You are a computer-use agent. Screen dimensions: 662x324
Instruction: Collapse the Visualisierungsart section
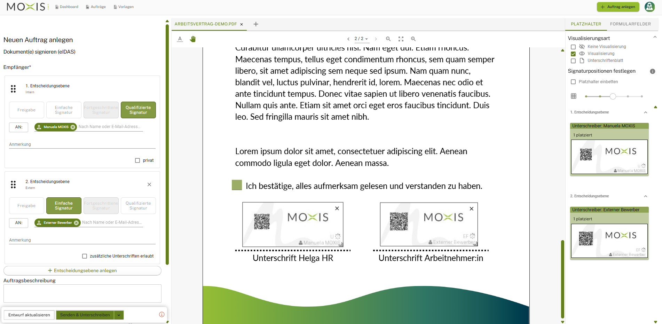click(x=655, y=37)
